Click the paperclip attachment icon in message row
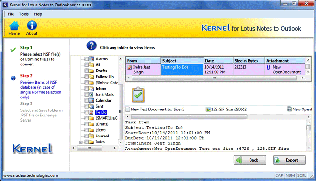316x181 pixels. (x=268, y=67)
